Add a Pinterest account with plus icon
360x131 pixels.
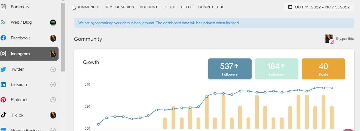pyautogui.click(x=53, y=100)
